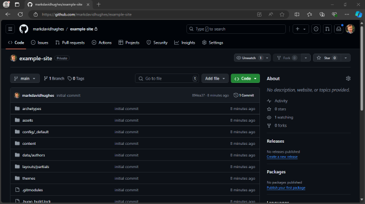Open the Projects tab
365x204 pixels.
(x=129, y=43)
